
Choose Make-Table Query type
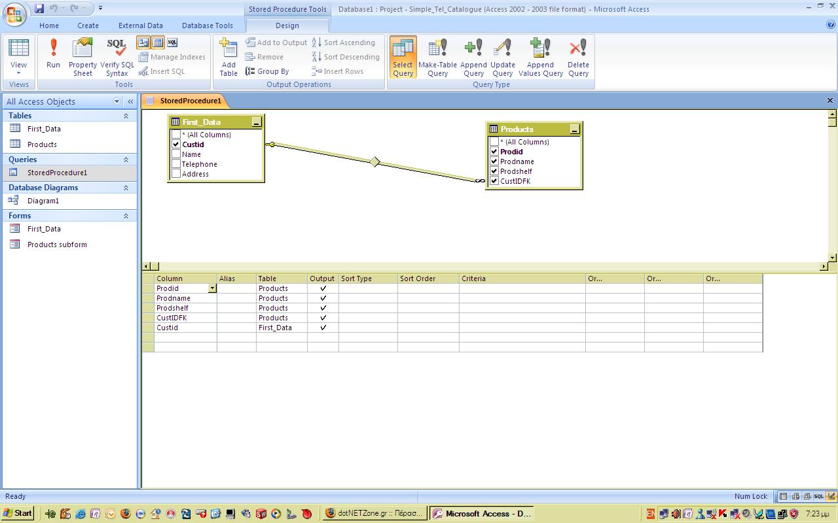coord(438,58)
